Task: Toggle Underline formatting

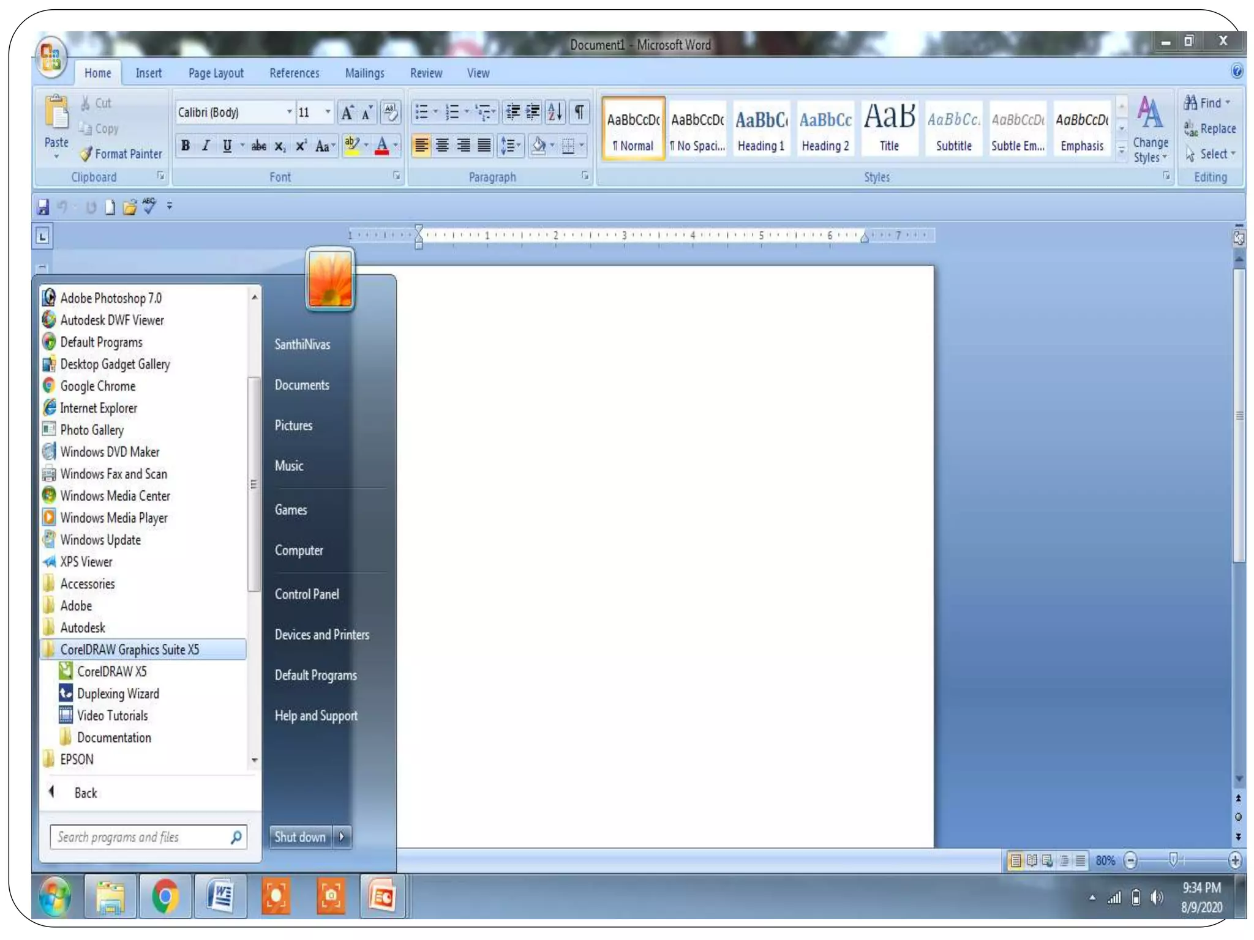Action: pyautogui.click(x=227, y=146)
